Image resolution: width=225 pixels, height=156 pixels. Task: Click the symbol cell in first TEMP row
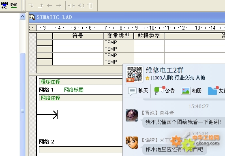tap(78, 43)
